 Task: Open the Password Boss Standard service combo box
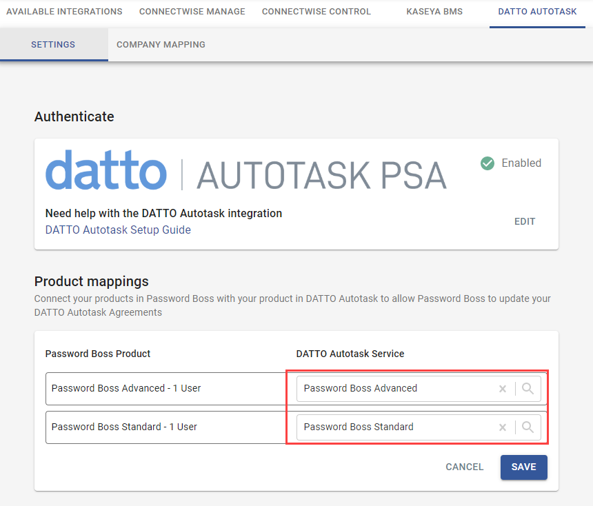coord(419,427)
